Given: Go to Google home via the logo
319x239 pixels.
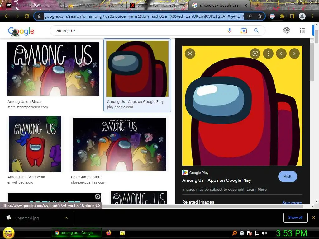Looking at the screenshot, I should pos(21,31).
